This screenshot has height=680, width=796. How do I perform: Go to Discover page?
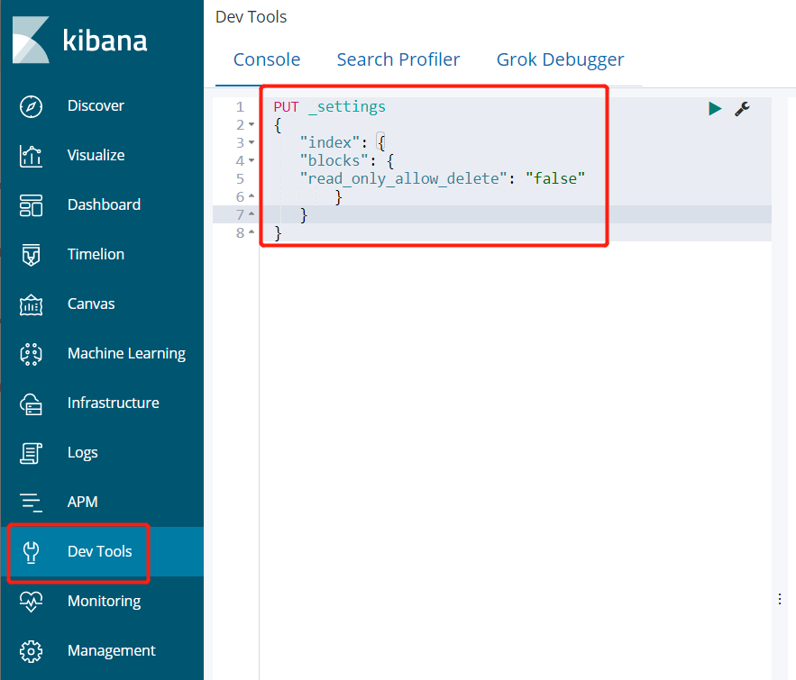pyautogui.click(x=96, y=105)
